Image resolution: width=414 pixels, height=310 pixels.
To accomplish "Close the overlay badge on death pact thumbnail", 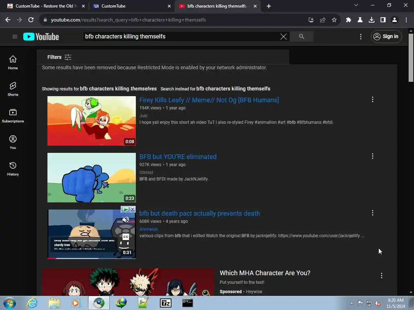I will 133,209.
